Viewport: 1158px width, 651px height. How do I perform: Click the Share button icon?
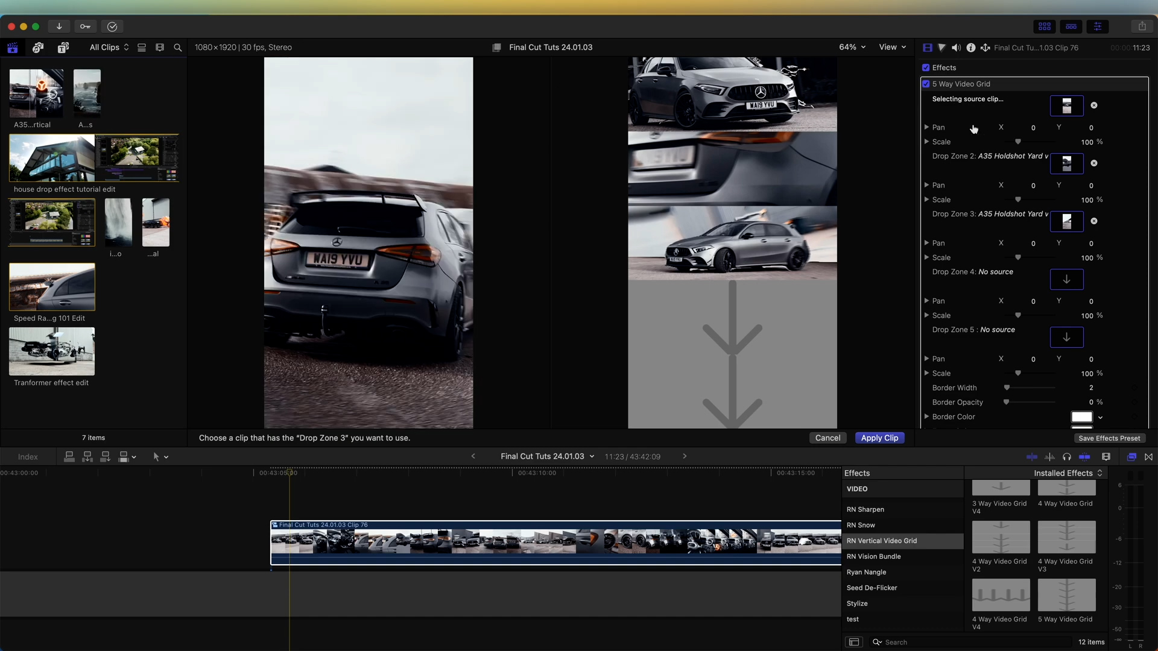1142,27
